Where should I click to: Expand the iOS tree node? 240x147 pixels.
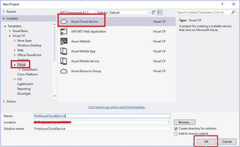(15, 79)
